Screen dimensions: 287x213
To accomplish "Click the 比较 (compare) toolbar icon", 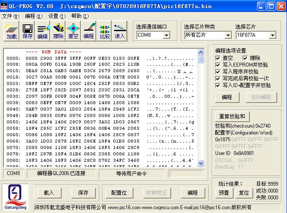I will coord(104,32).
